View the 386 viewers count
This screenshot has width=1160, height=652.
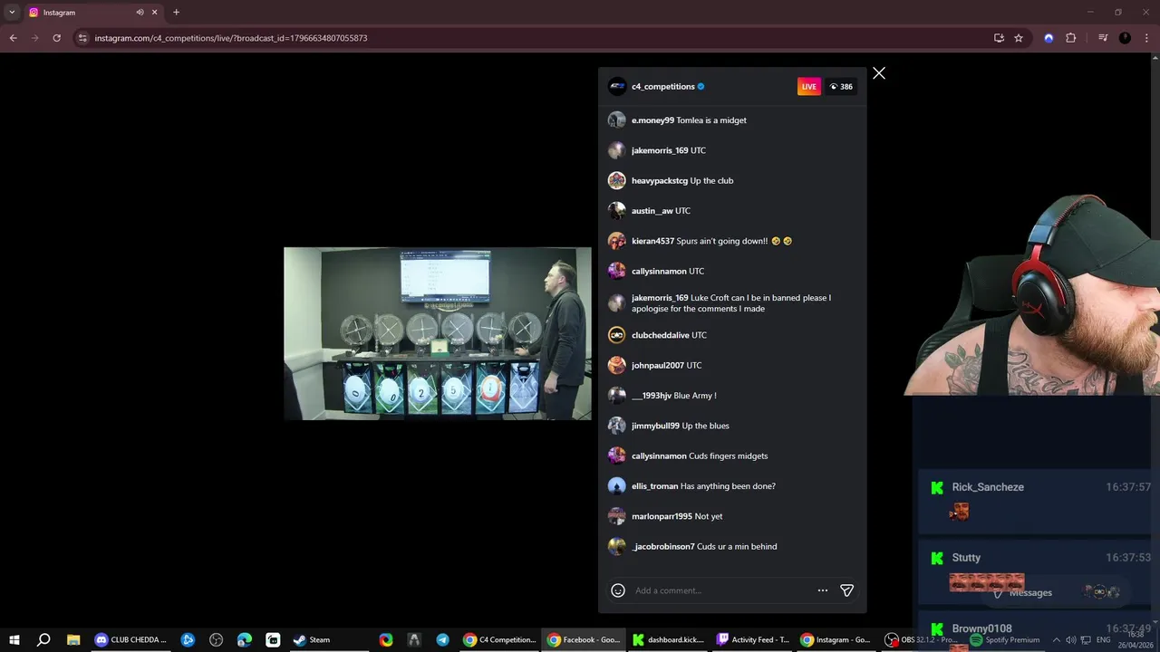841,87
